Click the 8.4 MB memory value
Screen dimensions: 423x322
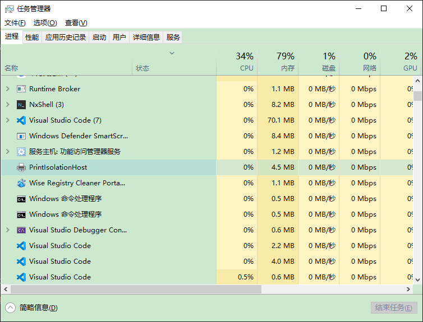[283, 136]
